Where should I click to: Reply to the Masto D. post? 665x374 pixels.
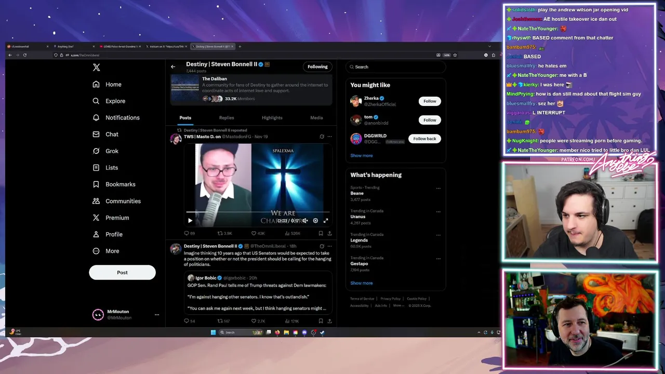pos(190,234)
